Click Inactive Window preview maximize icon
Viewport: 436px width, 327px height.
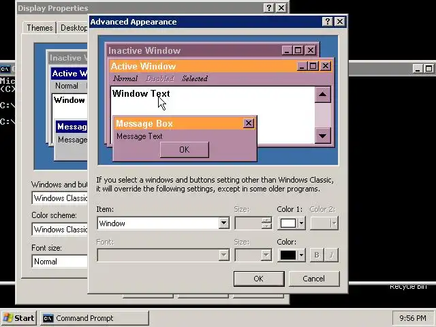point(298,50)
